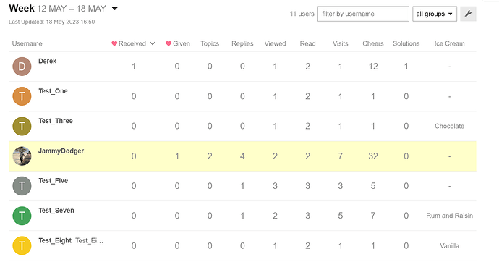
Task: Sort by Topics column header
Action: click(210, 43)
